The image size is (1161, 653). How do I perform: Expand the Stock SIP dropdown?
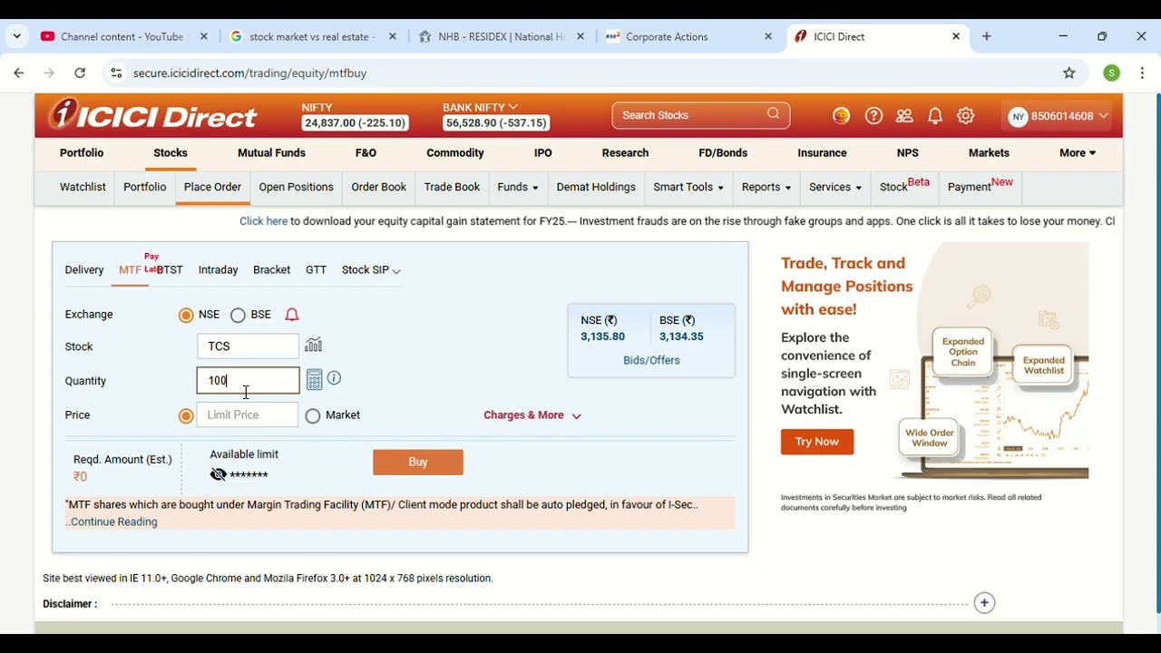pyautogui.click(x=371, y=270)
